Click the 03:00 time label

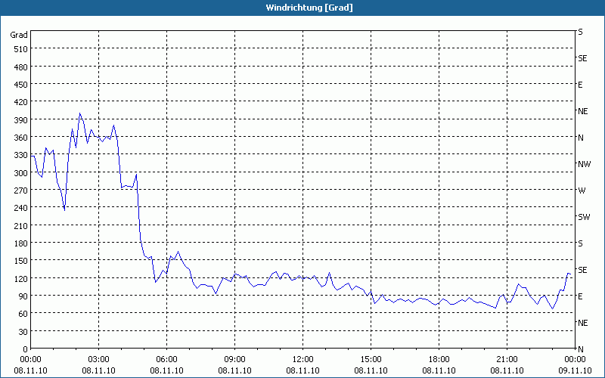(98, 360)
